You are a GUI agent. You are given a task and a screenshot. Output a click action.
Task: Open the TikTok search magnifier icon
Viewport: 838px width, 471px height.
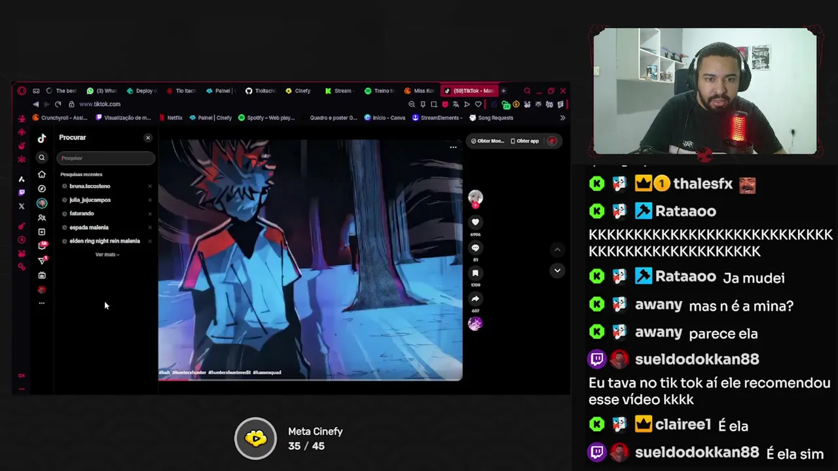[41, 158]
